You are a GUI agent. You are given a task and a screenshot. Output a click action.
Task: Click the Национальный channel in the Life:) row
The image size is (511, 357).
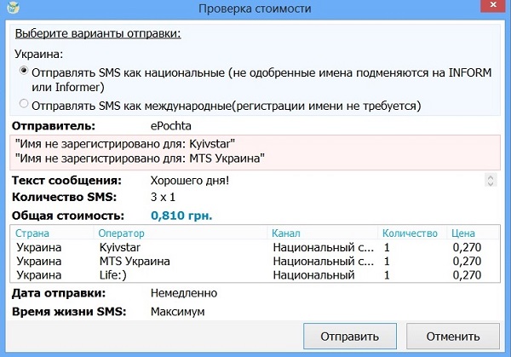tap(313, 275)
